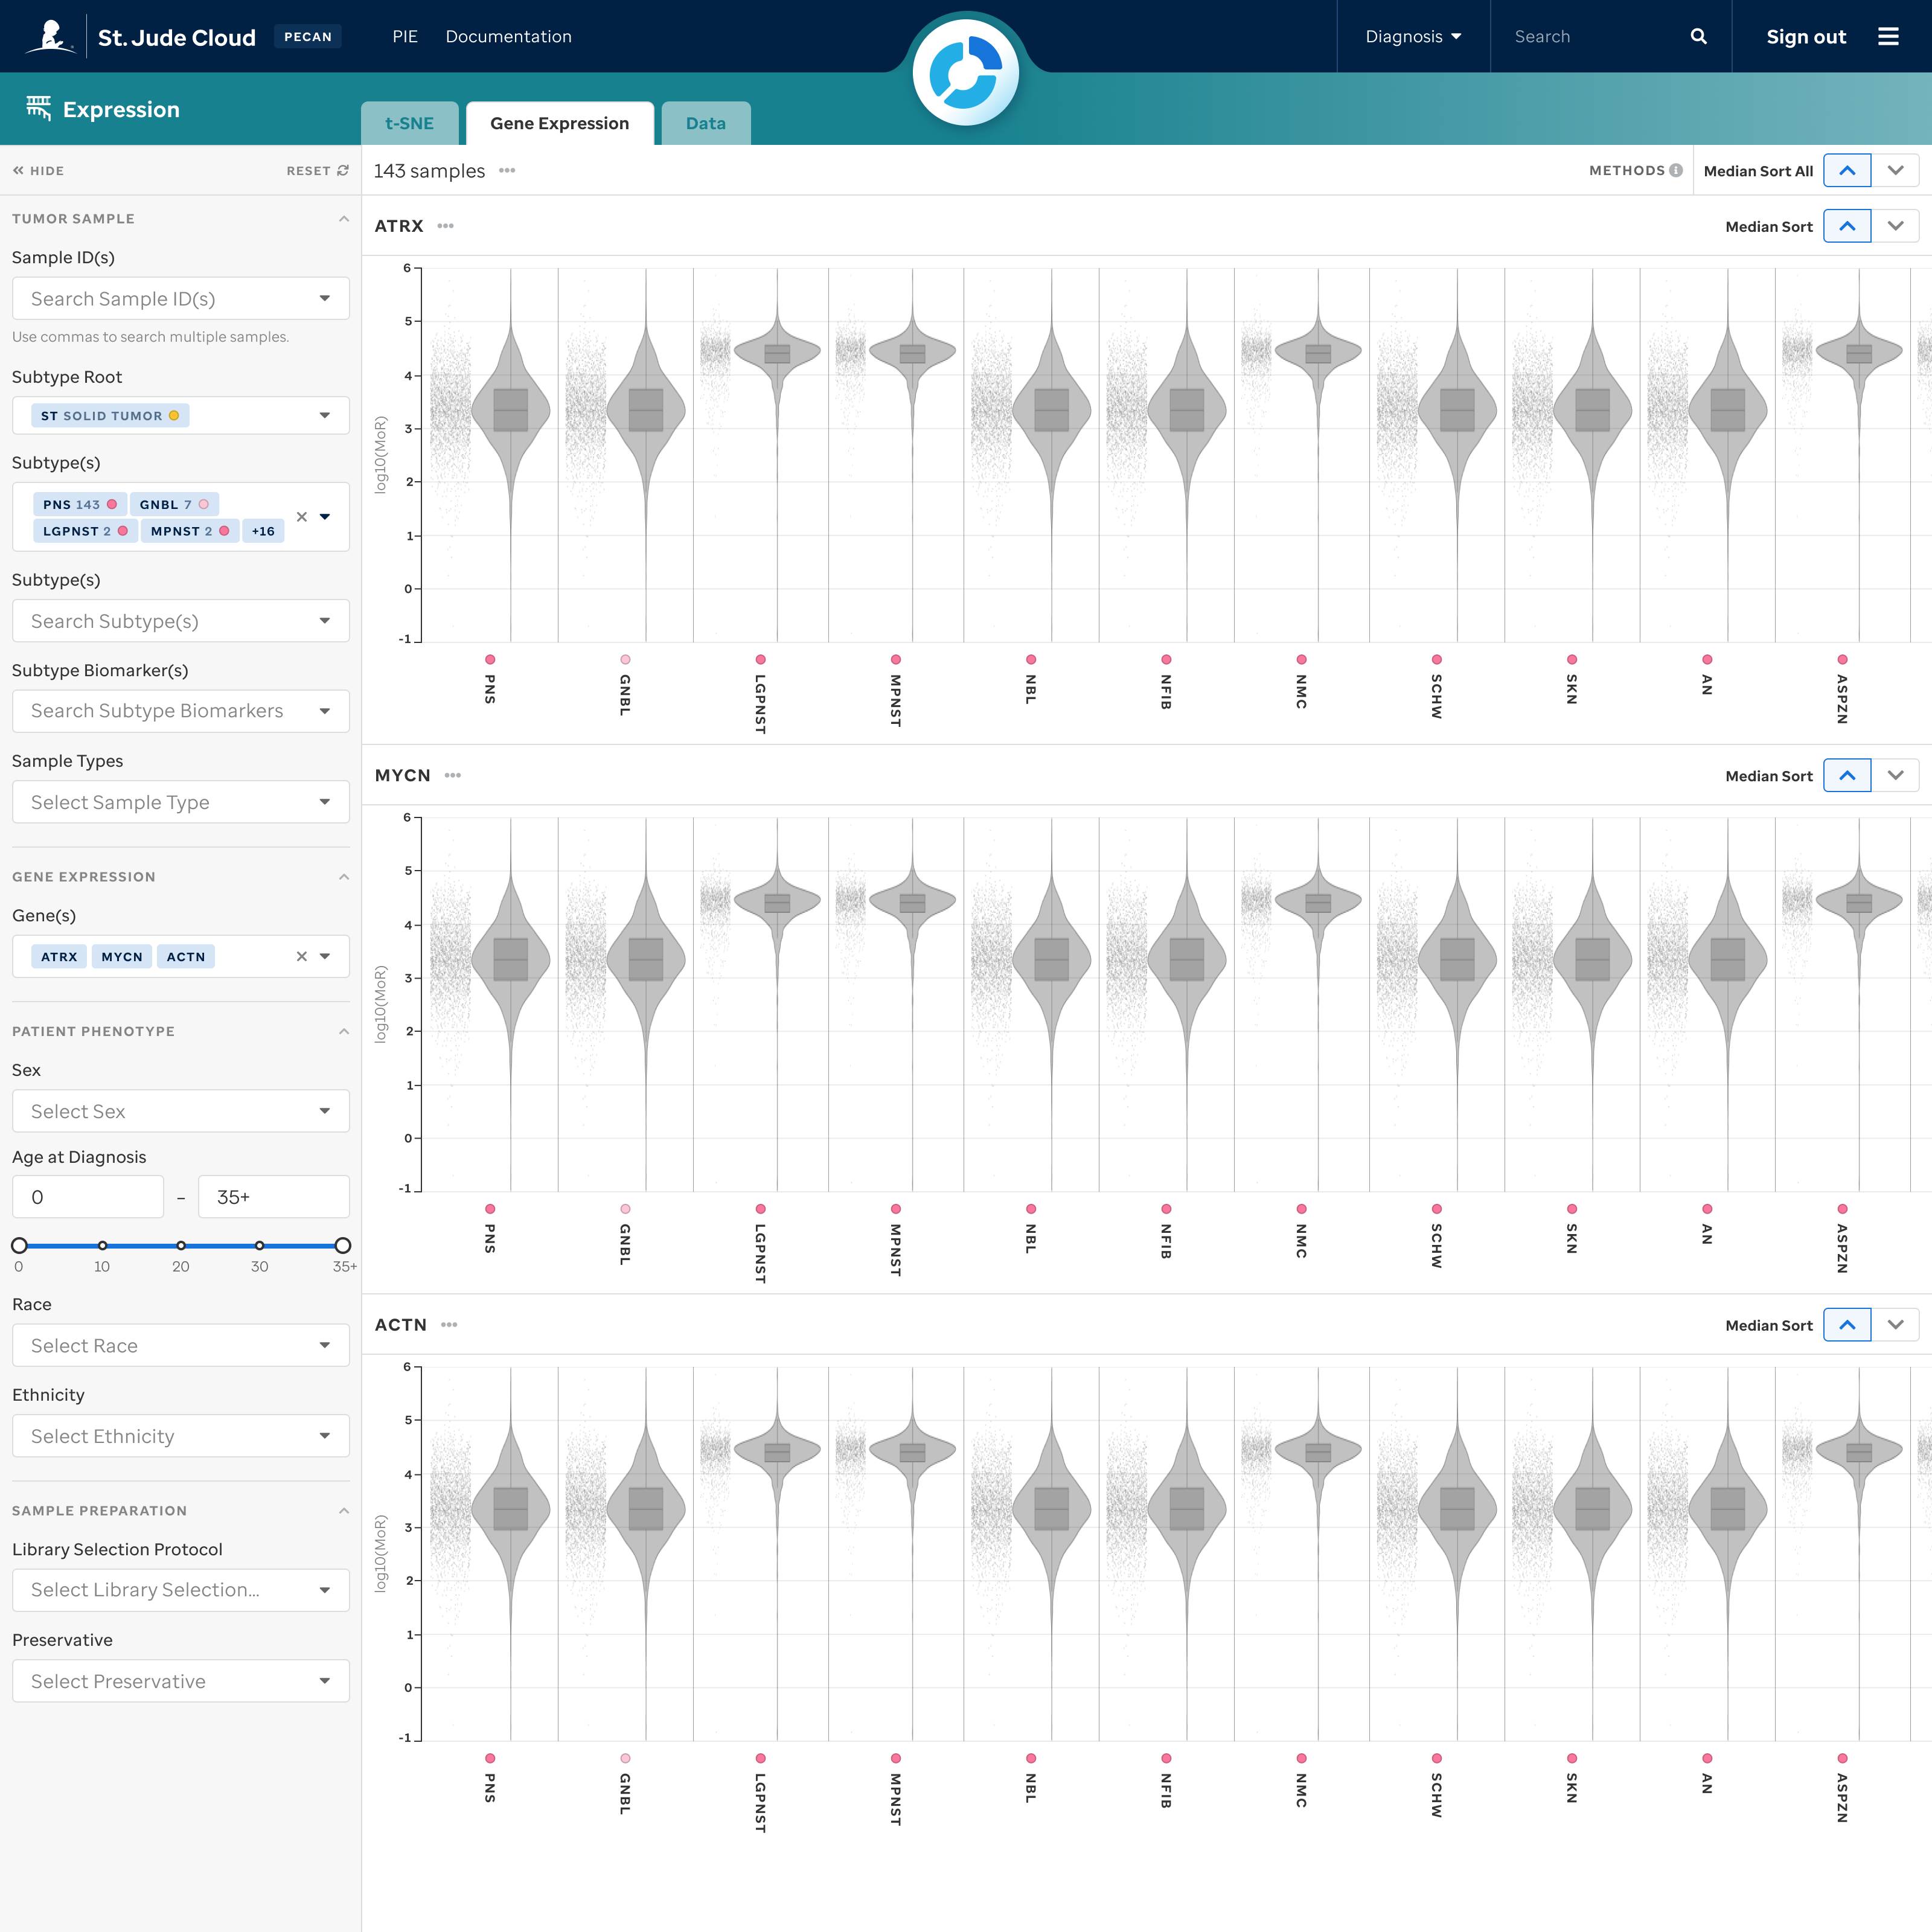Open the Documentation link
Screen dimensions: 1932x1932
point(508,37)
